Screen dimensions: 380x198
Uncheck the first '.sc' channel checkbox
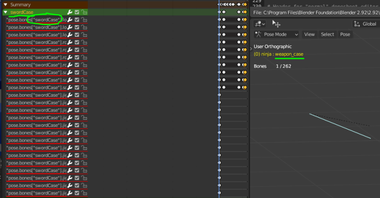(77, 73)
